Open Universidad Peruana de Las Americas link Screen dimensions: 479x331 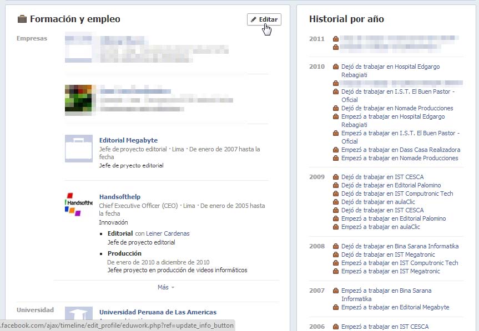pyautogui.click(x=158, y=312)
